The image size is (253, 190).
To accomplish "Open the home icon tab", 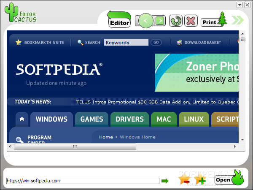I will pyautogui.click(x=22, y=119).
